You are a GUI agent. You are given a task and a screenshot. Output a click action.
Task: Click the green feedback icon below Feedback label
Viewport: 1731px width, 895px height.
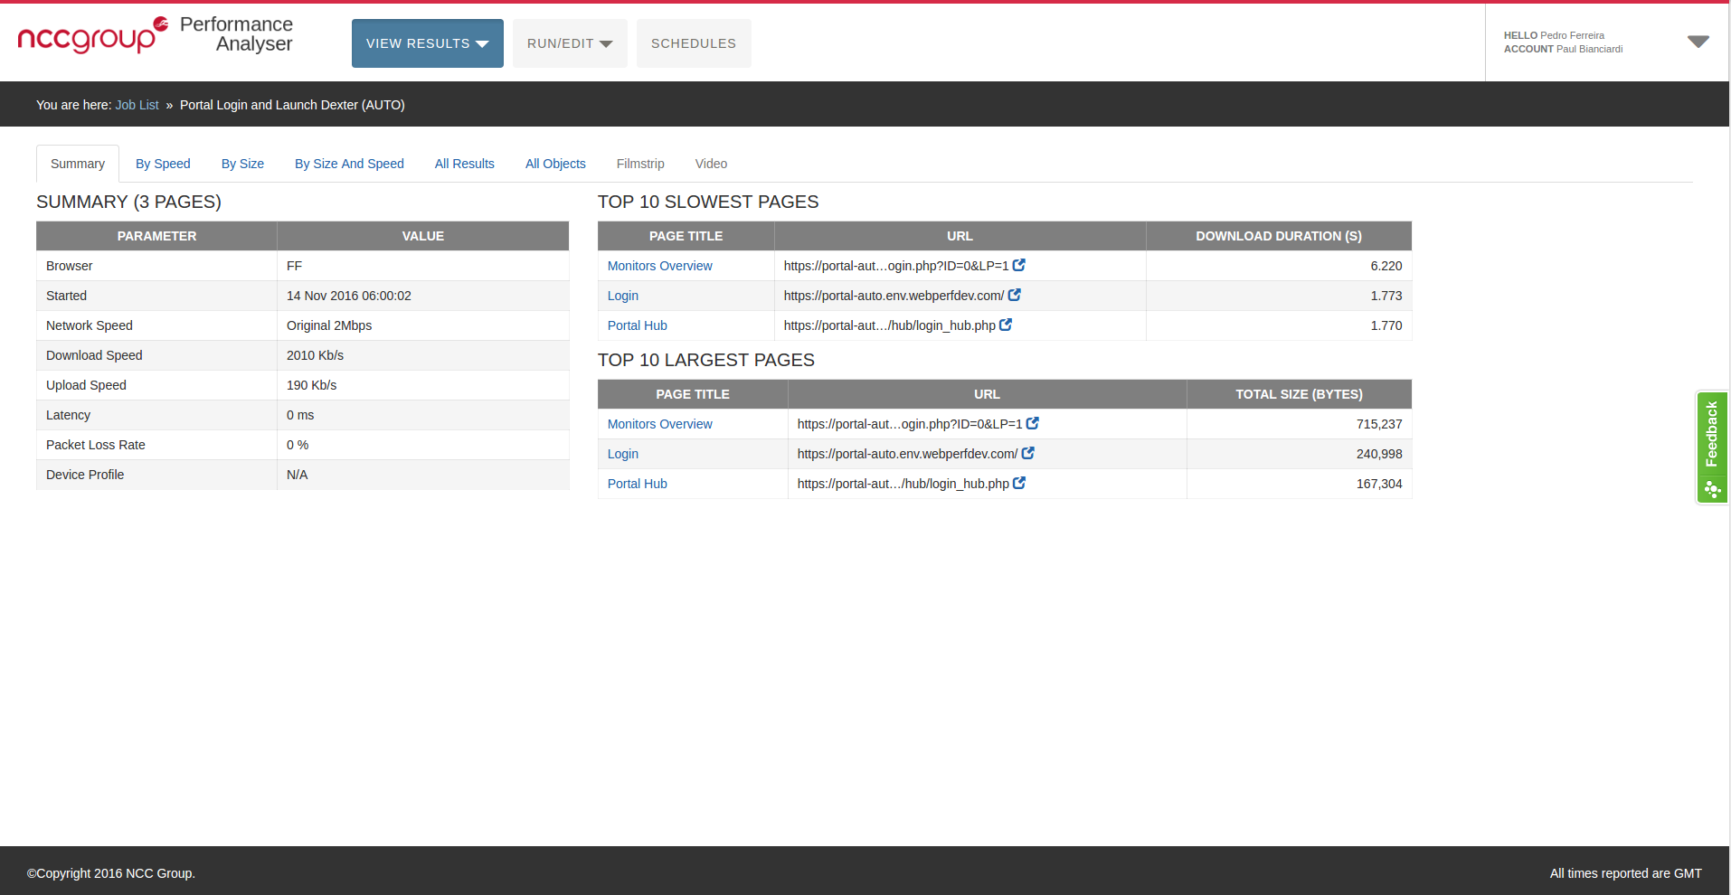(1712, 489)
